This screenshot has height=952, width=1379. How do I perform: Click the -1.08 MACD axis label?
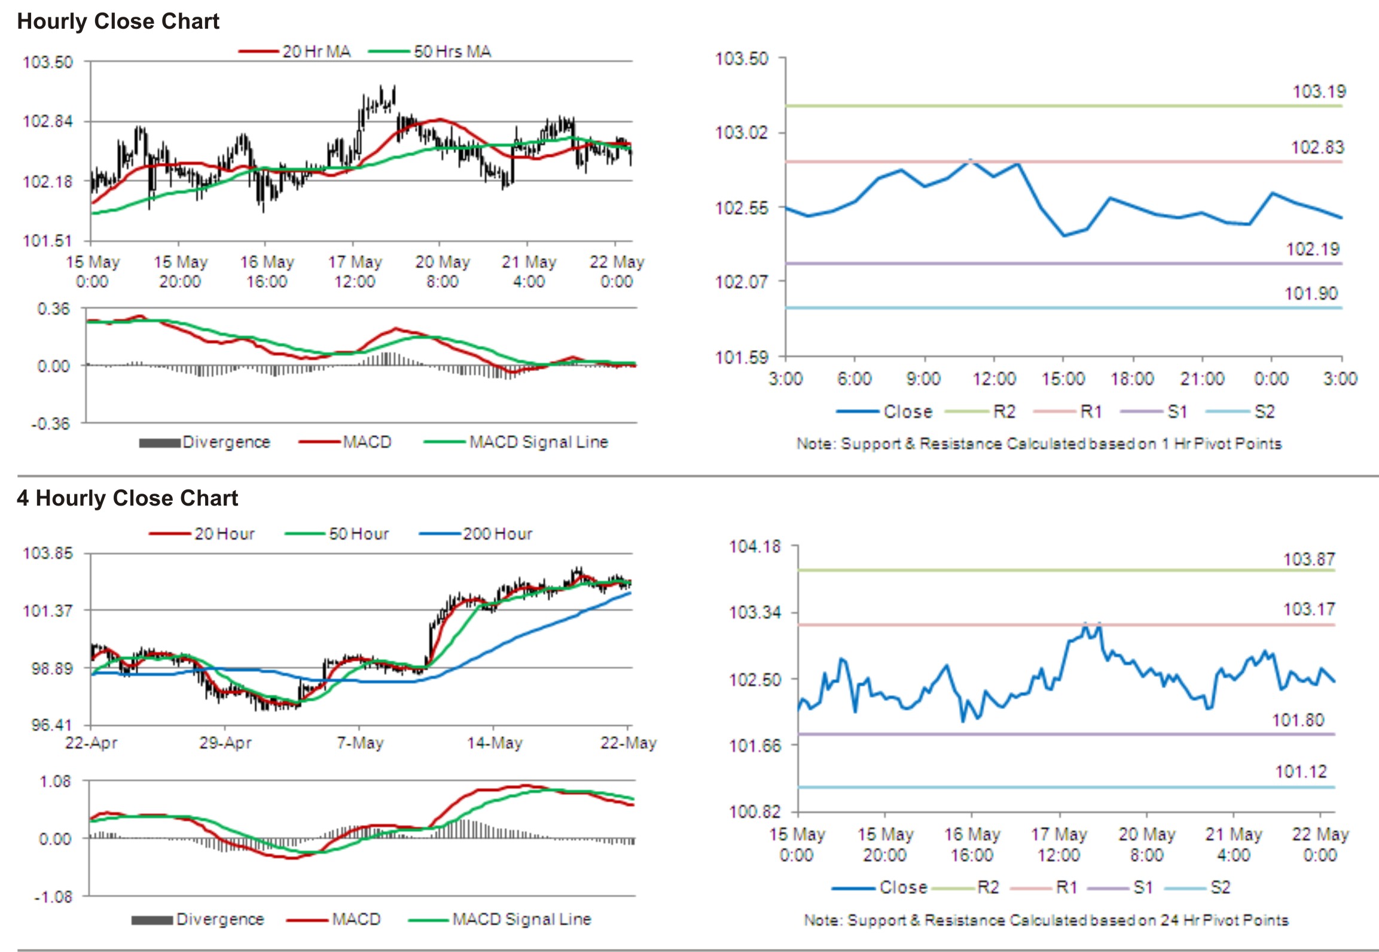tap(53, 897)
